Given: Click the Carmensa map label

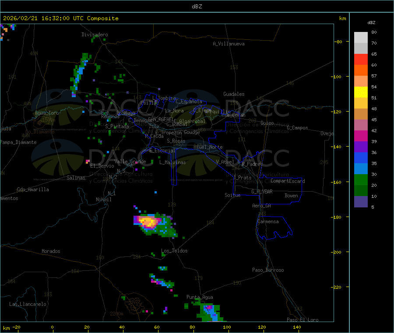Looking at the screenshot, I should point(268,221).
